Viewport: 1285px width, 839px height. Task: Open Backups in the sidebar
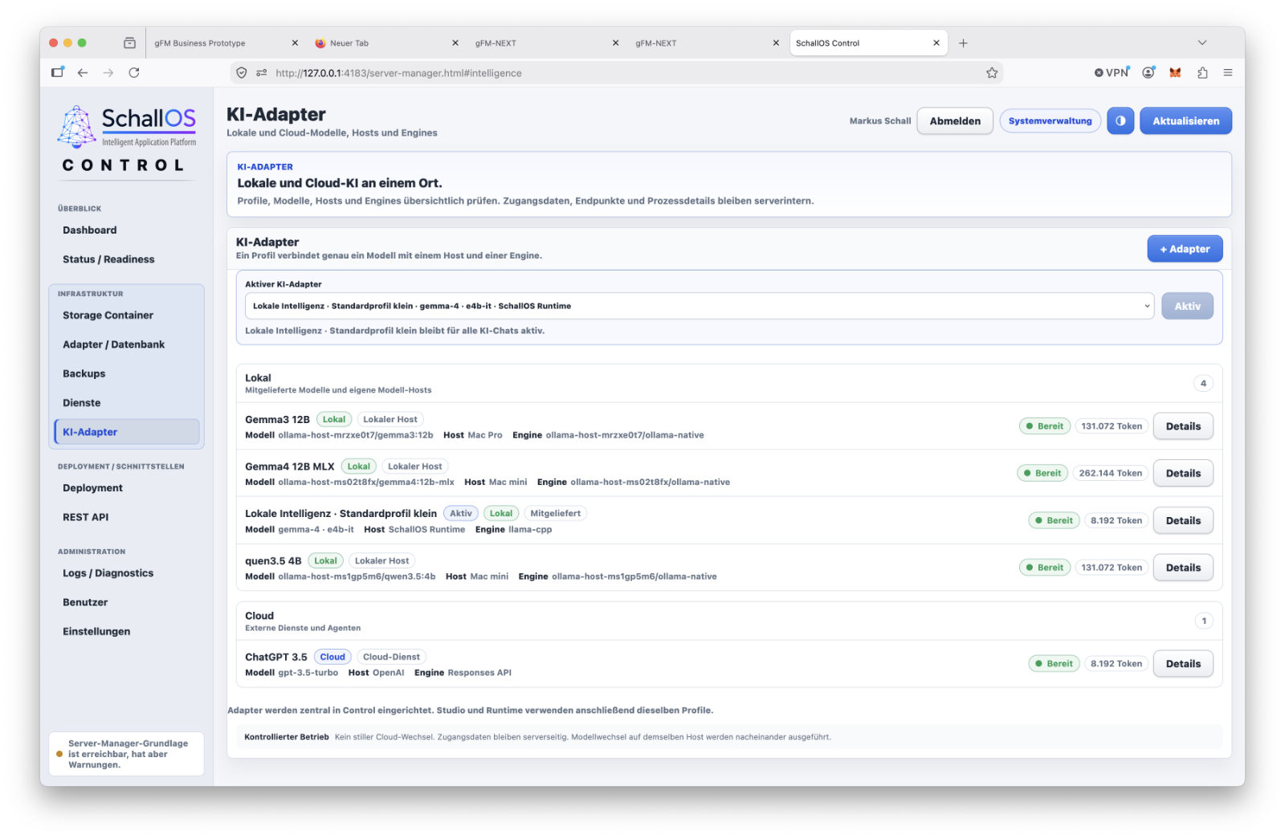[x=126, y=374]
